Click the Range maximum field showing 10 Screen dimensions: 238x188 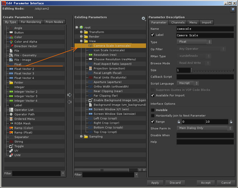coord(217,122)
